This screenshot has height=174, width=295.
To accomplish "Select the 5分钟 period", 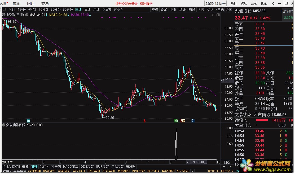I will pos(32,10).
